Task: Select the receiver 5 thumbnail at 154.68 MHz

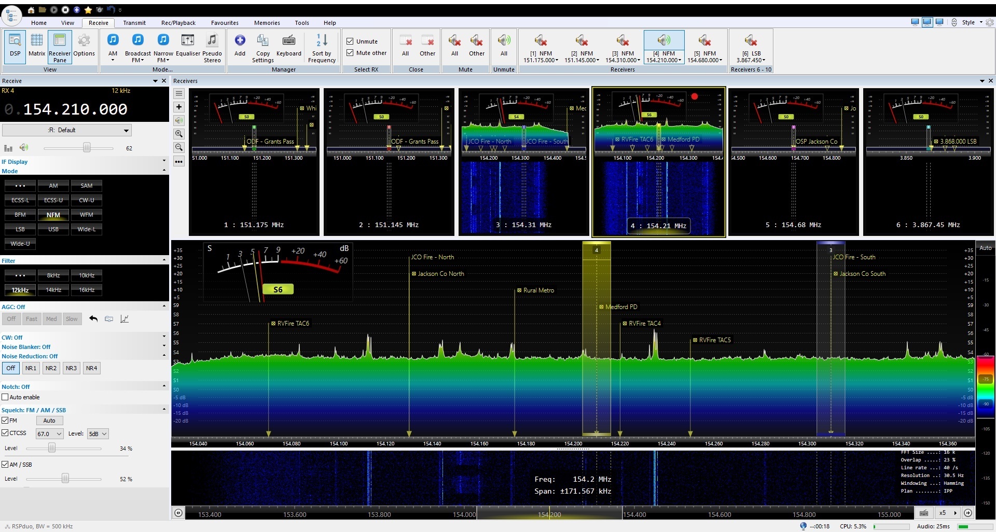Action: [x=793, y=162]
